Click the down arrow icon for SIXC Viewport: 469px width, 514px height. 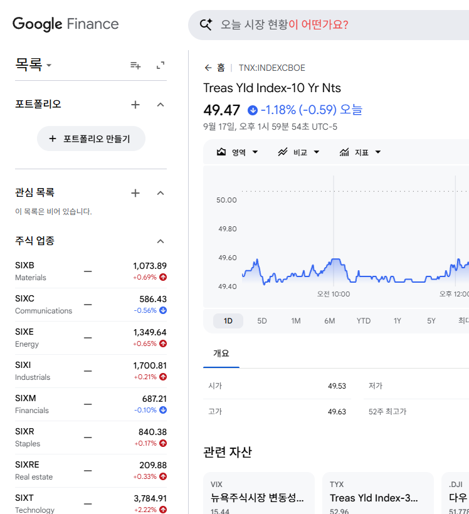point(163,310)
